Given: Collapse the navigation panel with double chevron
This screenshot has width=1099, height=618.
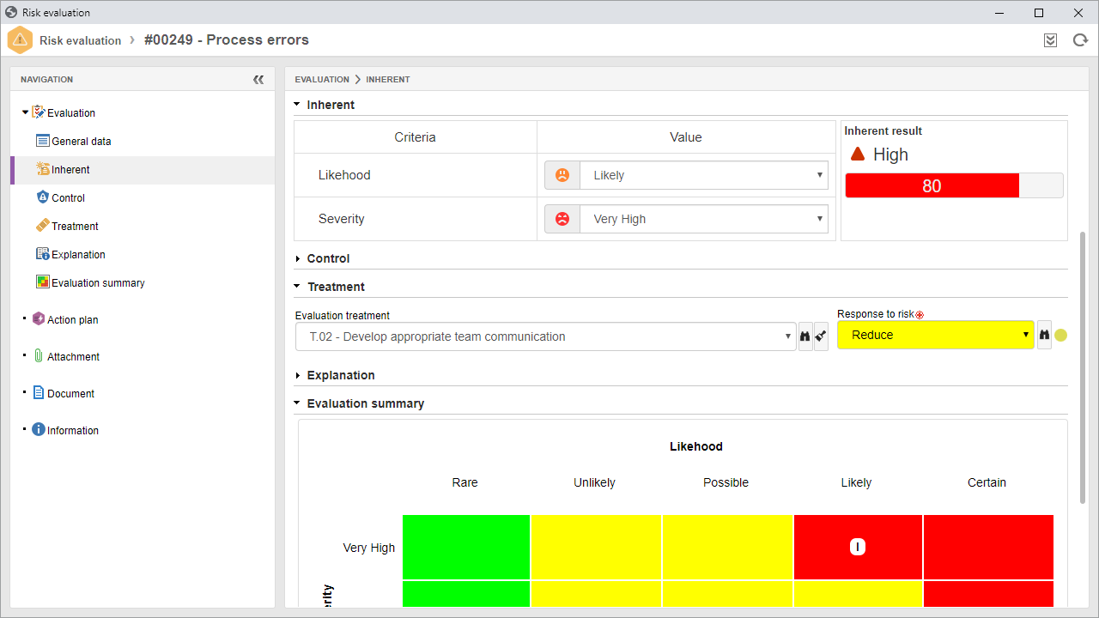Looking at the screenshot, I should [258, 79].
